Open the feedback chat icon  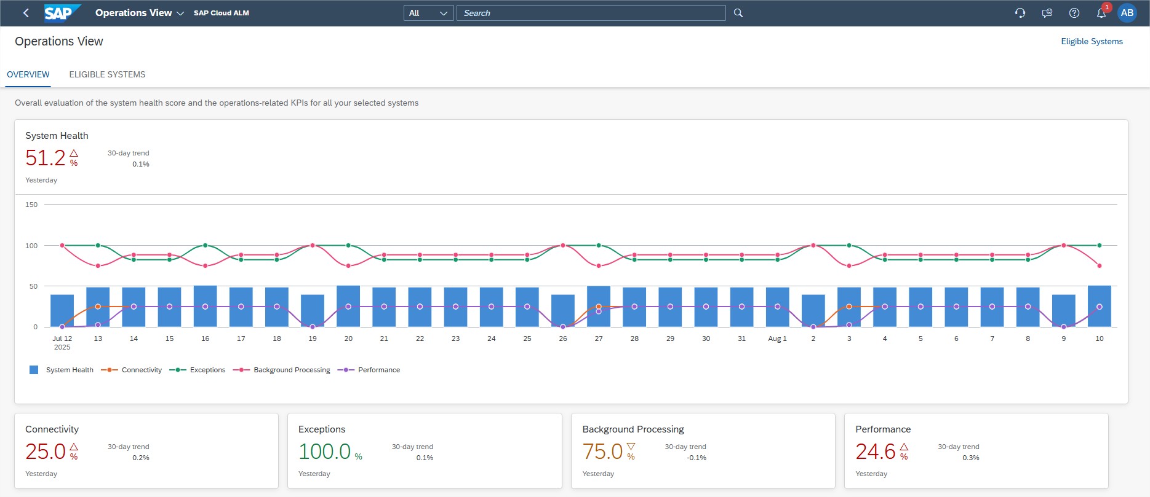point(1047,13)
